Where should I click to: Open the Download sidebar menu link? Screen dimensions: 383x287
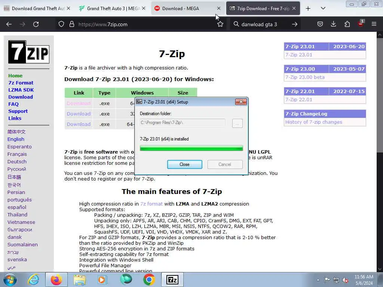point(21,97)
